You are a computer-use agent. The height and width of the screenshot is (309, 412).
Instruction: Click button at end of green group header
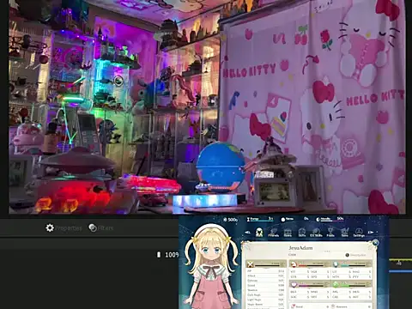click(x=369, y=284)
